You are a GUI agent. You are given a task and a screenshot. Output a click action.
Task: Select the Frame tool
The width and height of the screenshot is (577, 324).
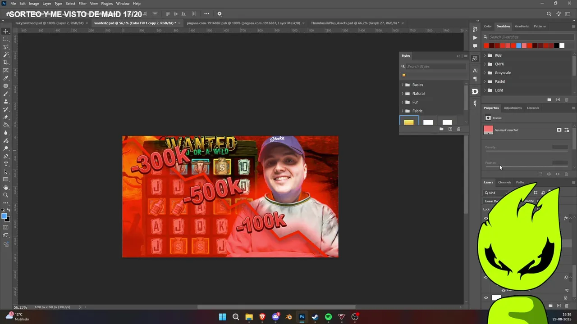coord(6,70)
